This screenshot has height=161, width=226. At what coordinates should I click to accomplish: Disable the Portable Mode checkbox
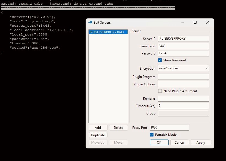[x=152, y=135]
